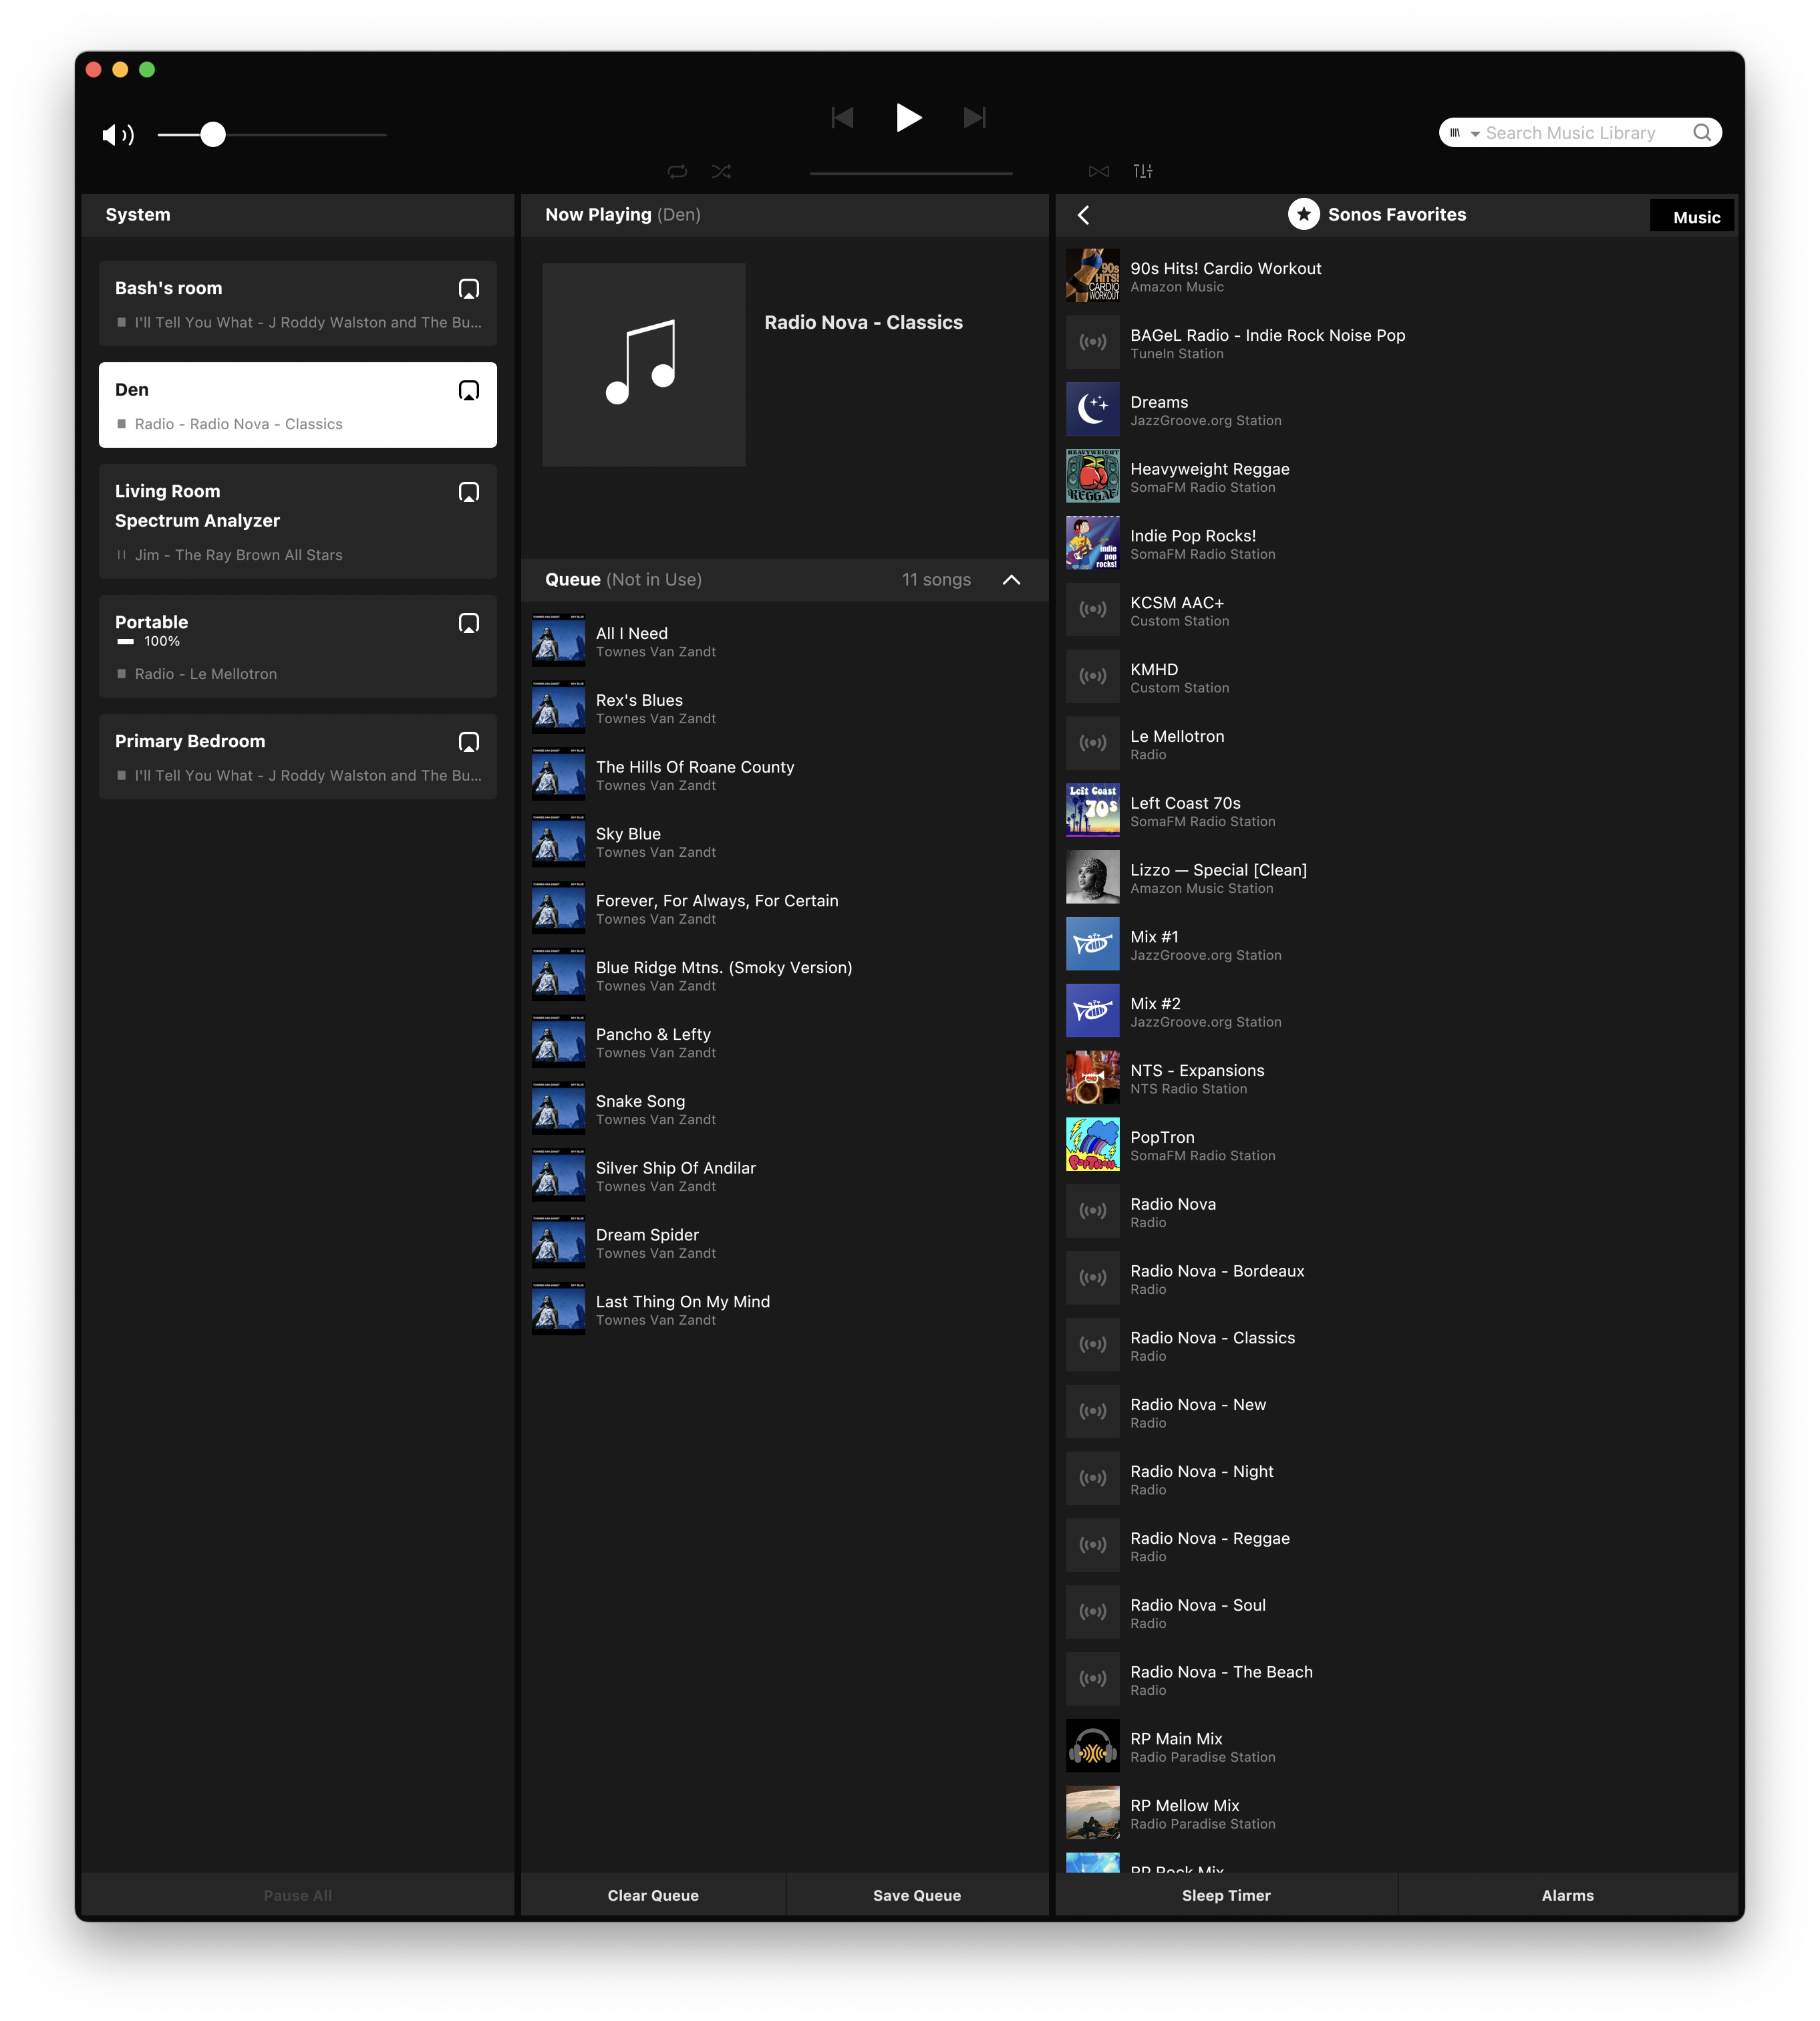1820x2021 pixels.
Task: Click album art for Sky Blue
Action: (559, 841)
